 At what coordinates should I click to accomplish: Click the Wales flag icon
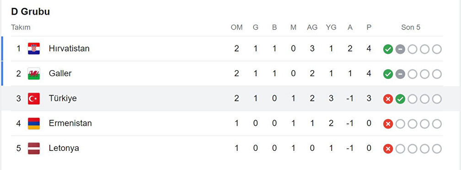click(x=34, y=73)
